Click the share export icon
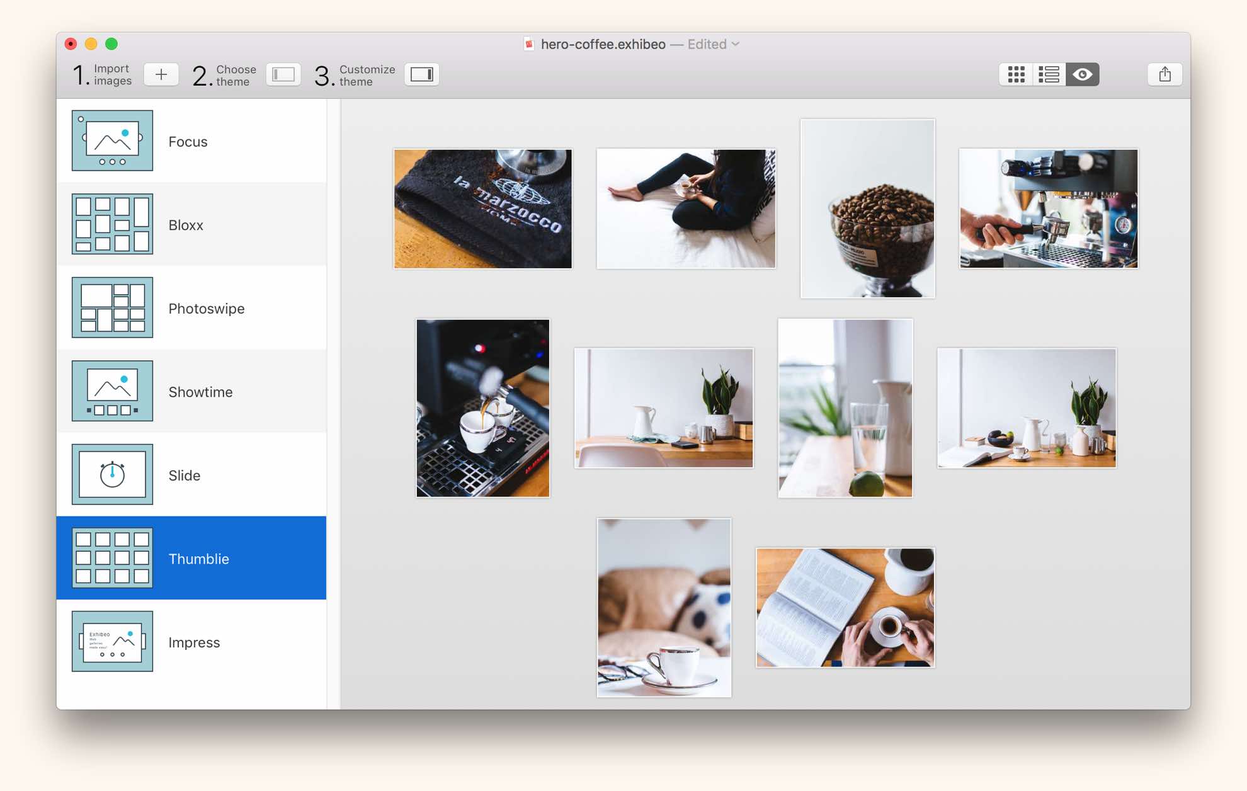 pyautogui.click(x=1164, y=74)
